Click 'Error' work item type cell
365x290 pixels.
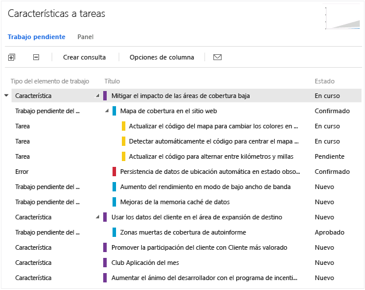[22, 172]
